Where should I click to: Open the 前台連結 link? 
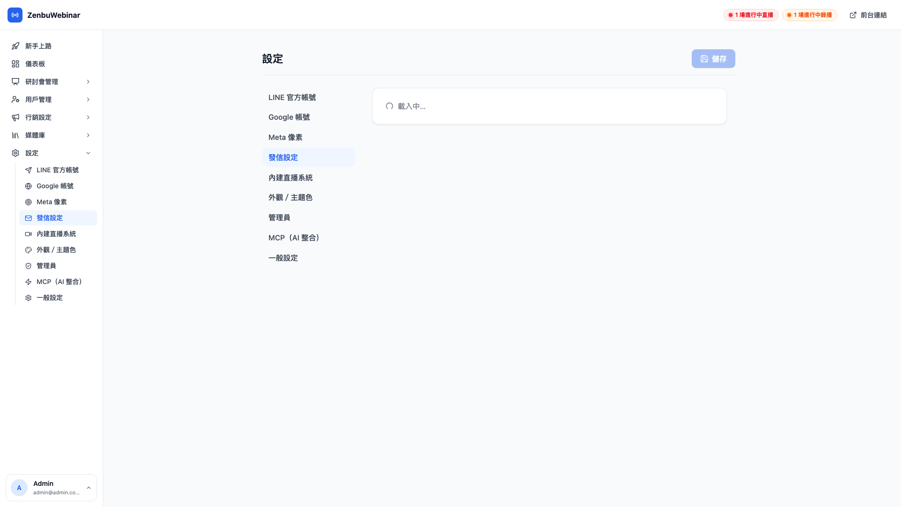pos(868,15)
